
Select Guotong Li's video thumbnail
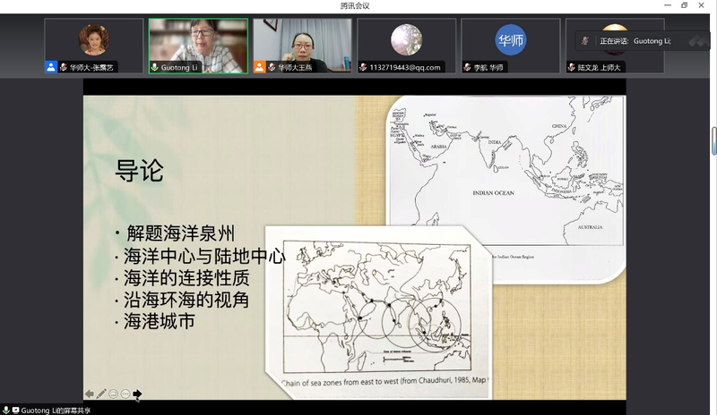pyautogui.click(x=198, y=40)
